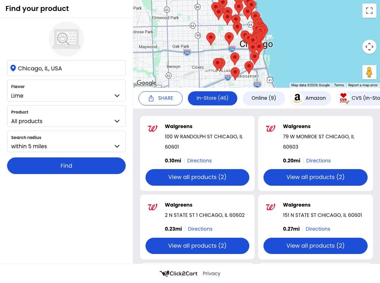Get Directions to 151 N State St Walgreens

click(318, 229)
